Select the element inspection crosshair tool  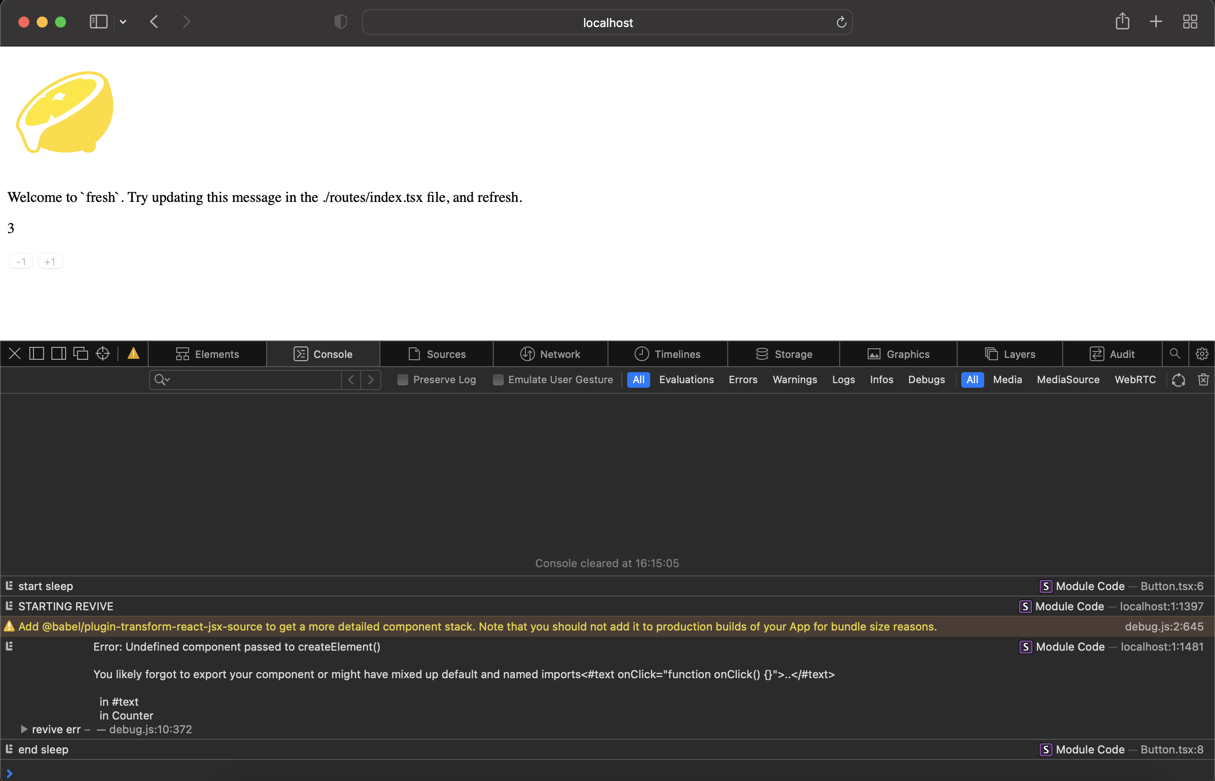point(102,353)
